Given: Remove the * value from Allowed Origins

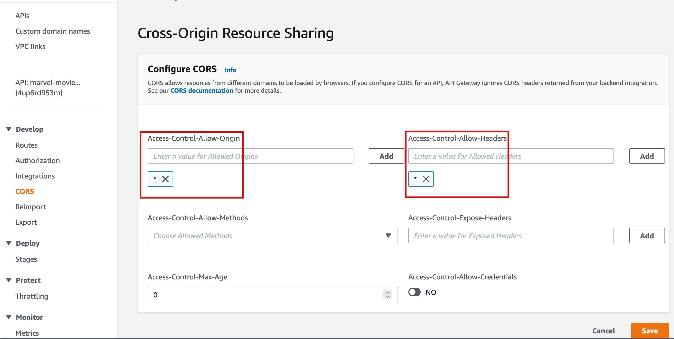Looking at the screenshot, I should [x=165, y=179].
